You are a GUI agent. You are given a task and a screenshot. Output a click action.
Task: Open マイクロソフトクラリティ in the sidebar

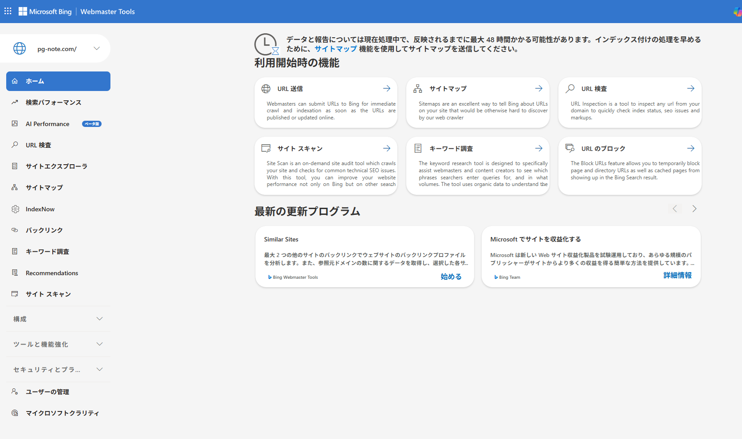pyautogui.click(x=58, y=413)
